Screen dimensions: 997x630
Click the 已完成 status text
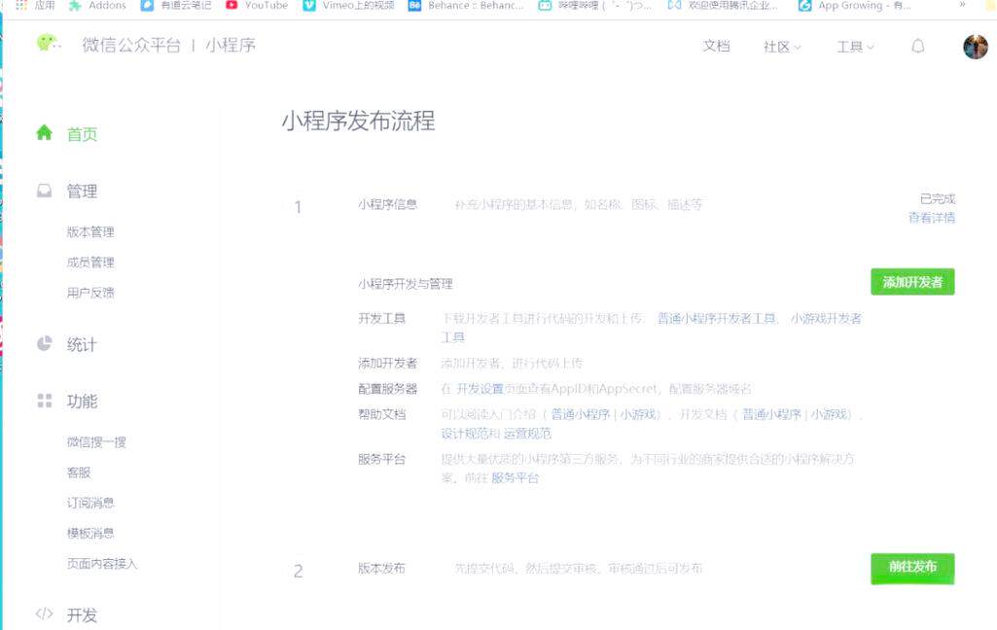coord(938,198)
